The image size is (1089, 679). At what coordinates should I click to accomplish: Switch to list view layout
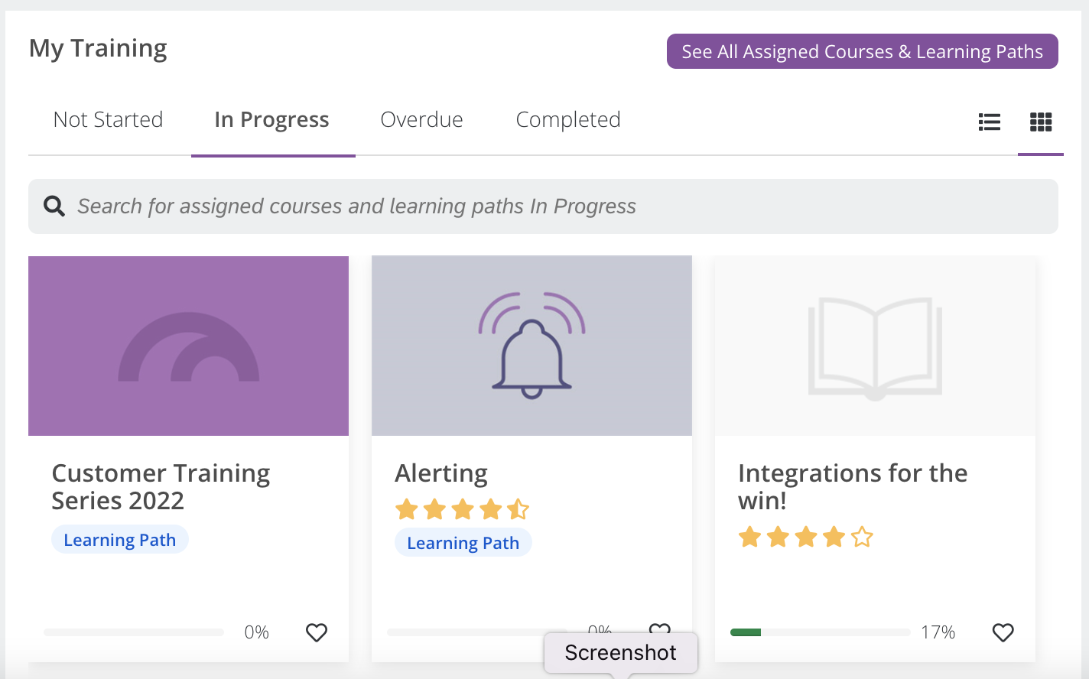tap(989, 122)
